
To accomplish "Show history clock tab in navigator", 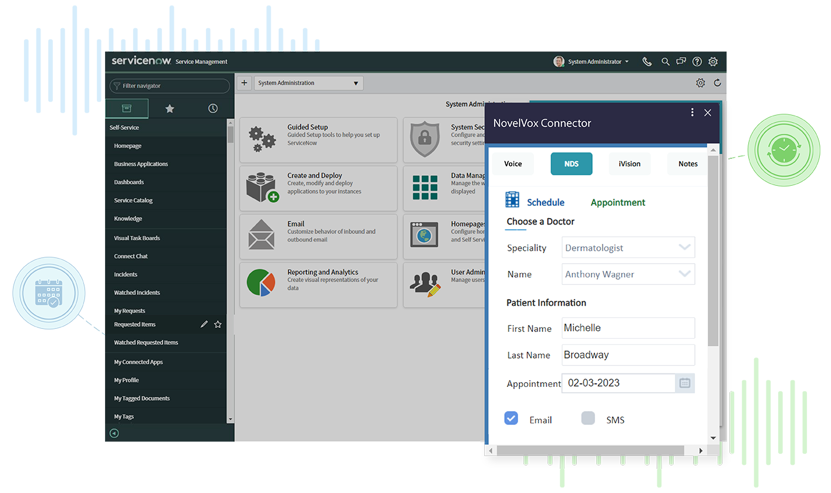I will coord(212,108).
